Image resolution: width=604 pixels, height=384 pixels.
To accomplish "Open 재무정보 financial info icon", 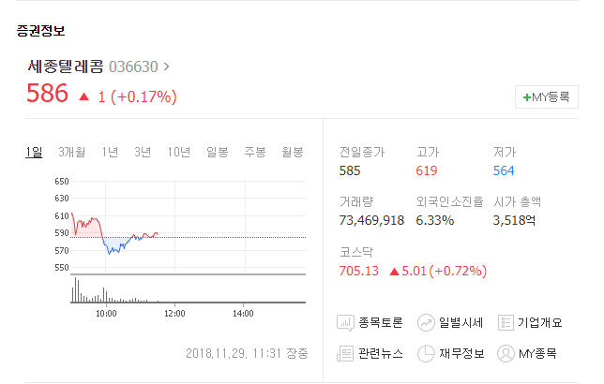I will click(426, 353).
